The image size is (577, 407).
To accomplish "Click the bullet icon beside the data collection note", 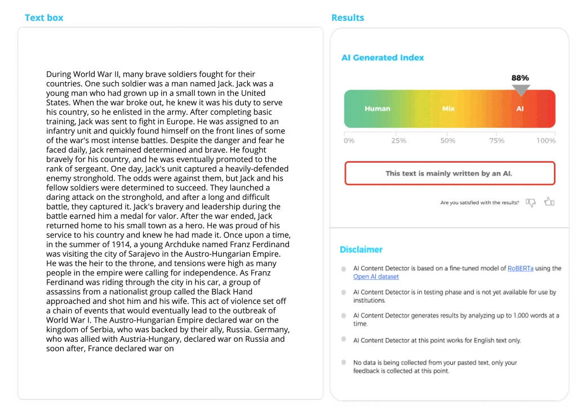I will tap(344, 363).
